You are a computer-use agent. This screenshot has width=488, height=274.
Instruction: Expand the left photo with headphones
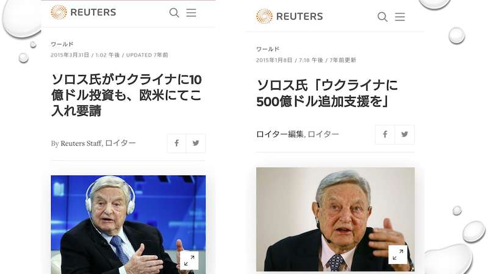pos(189,261)
